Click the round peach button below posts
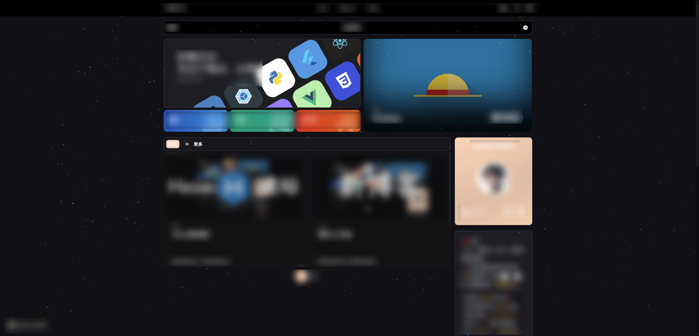699x336 pixels. [x=302, y=276]
